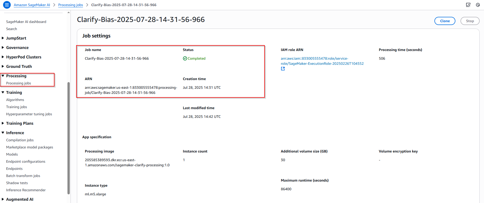Open the hamburger navigation menu icon
The width and height of the screenshot is (484, 203).
pos(7,5)
